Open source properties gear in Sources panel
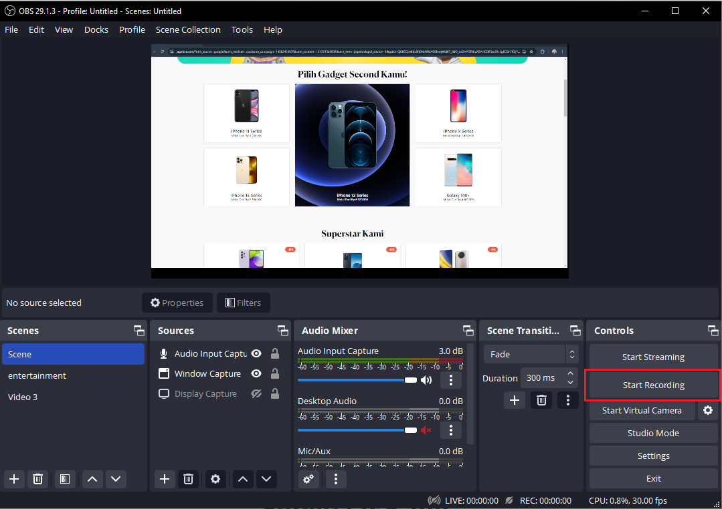722x509 pixels. (215, 479)
